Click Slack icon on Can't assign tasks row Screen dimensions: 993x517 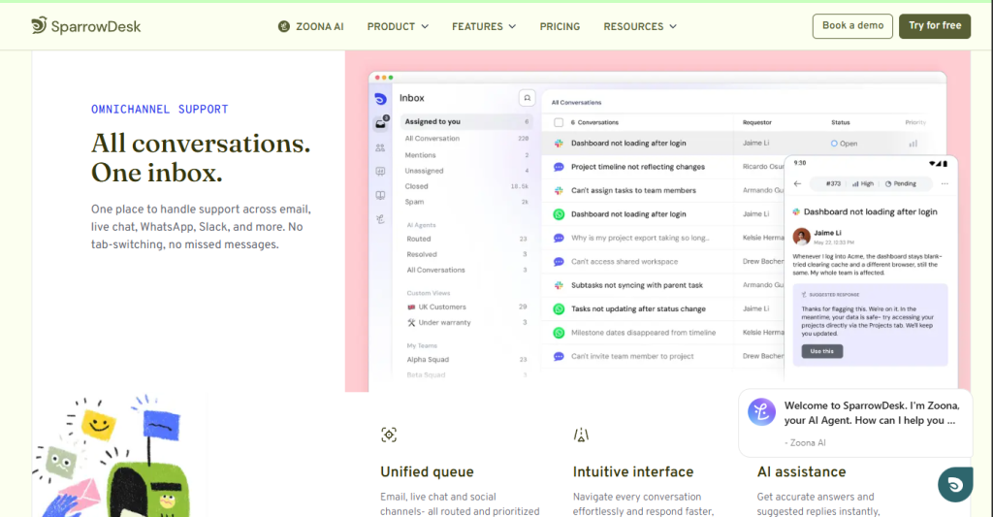pos(559,191)
